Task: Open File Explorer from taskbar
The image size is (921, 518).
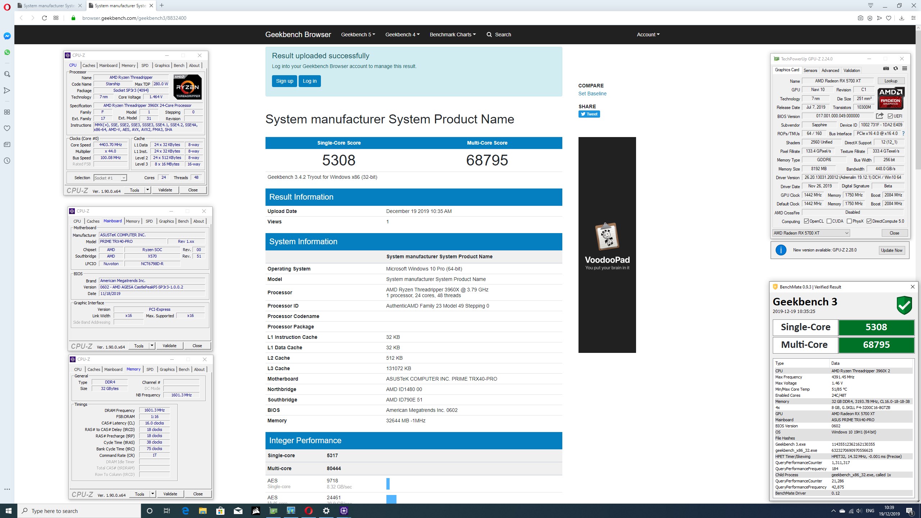Action: (x=203, y=511)
